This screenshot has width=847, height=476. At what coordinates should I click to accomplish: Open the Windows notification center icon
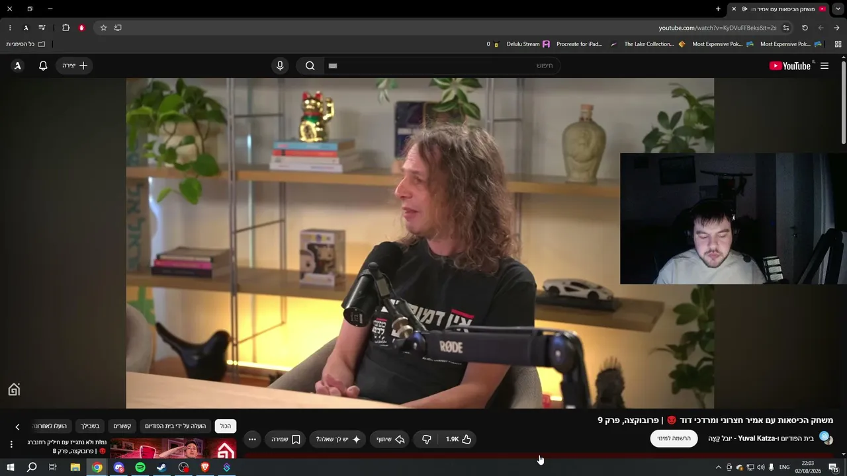(834, 467)
